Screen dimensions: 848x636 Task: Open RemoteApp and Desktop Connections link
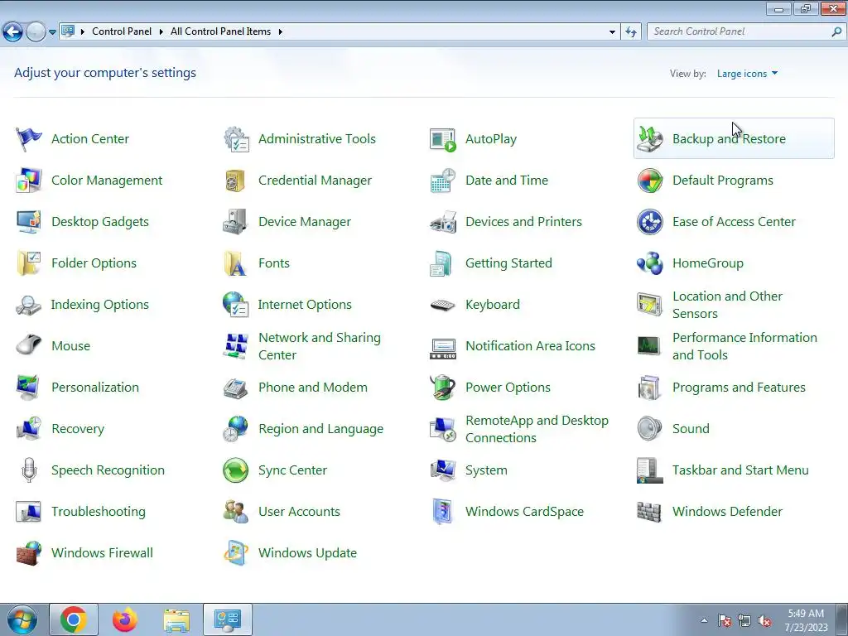[537, 429]
